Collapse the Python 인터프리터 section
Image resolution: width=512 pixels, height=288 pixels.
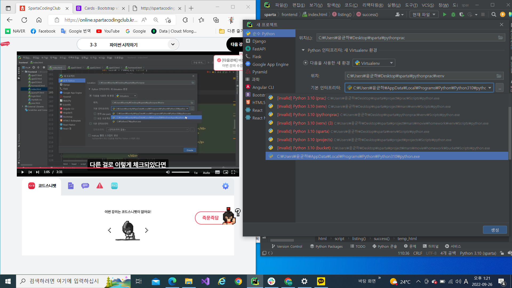pyautogui.click(x=303, y=50)
